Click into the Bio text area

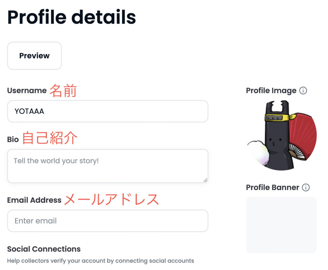pyautogui.click(x=107, y=166)
